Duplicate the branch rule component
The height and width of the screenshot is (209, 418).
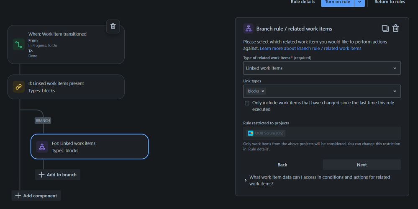pos(385,28)
